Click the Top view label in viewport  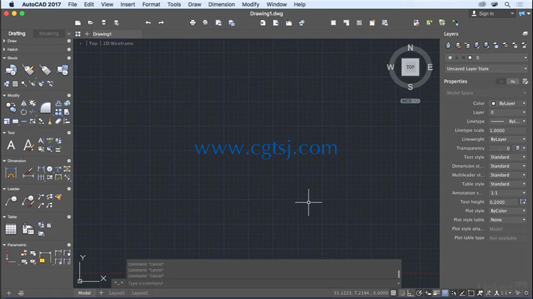point(93,43)
